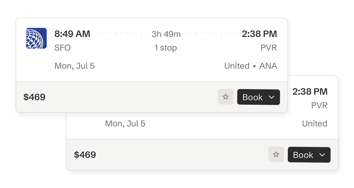Click the United Airlines logo
The height and width of the screenshot is (188, 354).
(x=36, y=38)
